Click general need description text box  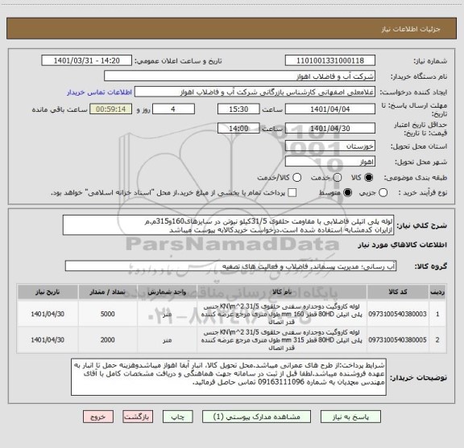click(x=229, y=225)
